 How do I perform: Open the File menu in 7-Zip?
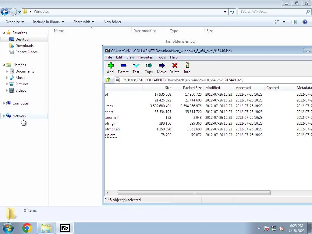(109, 57)
